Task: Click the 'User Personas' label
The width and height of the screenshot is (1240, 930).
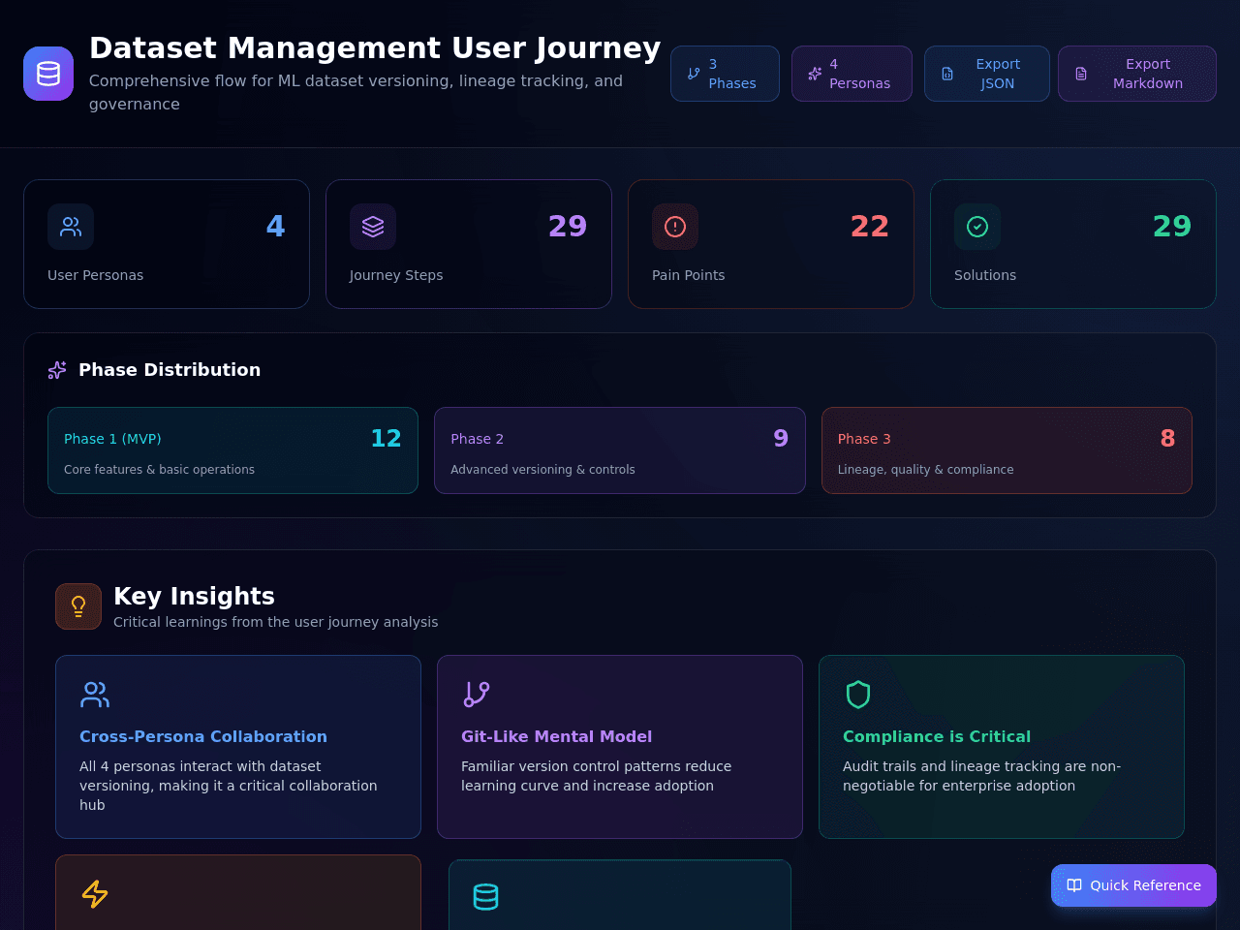Action: click(x=95, y=275)
